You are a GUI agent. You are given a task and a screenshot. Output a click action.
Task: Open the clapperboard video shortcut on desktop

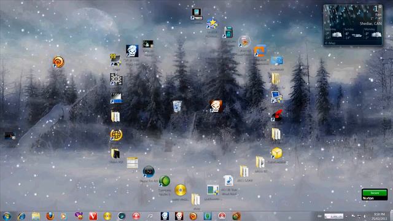coord(116,98)
